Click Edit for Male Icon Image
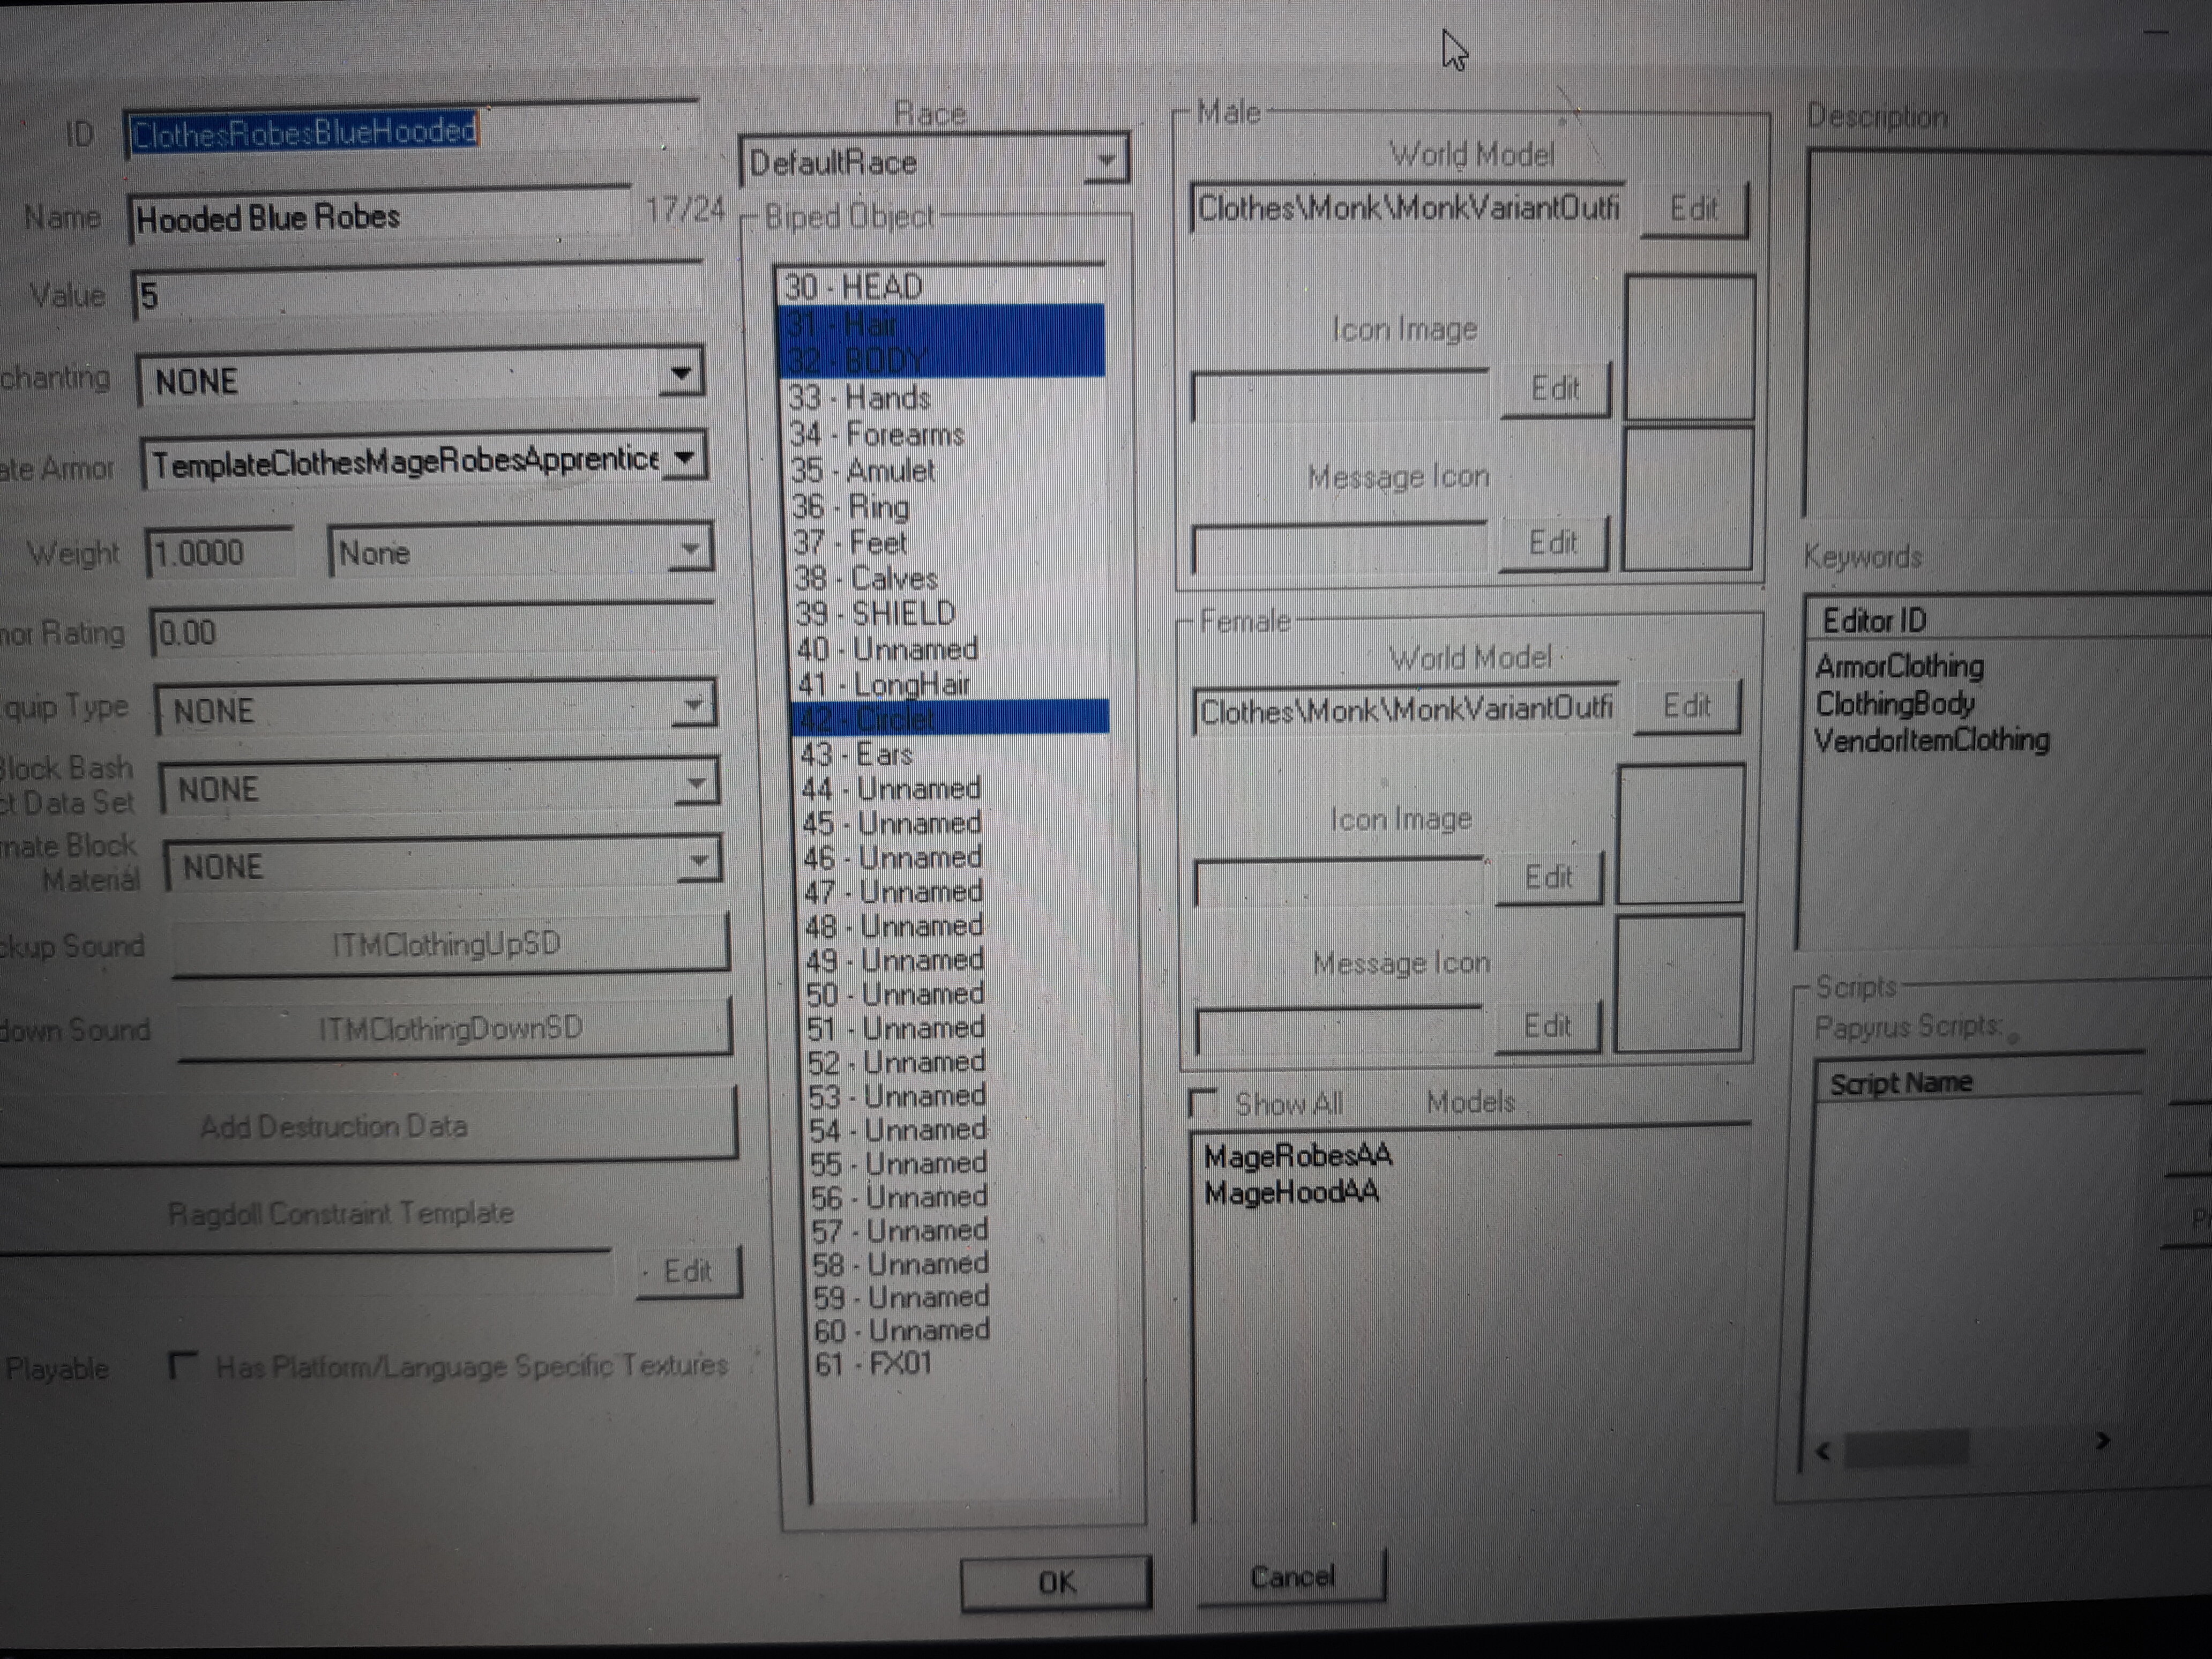 click(x=1555, y=388)
